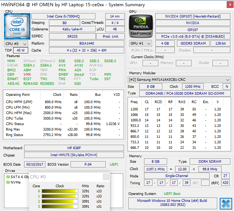Click the TDP 45 W button
The width and height of the screenshot is (234, 211).
tap(20, 50)
